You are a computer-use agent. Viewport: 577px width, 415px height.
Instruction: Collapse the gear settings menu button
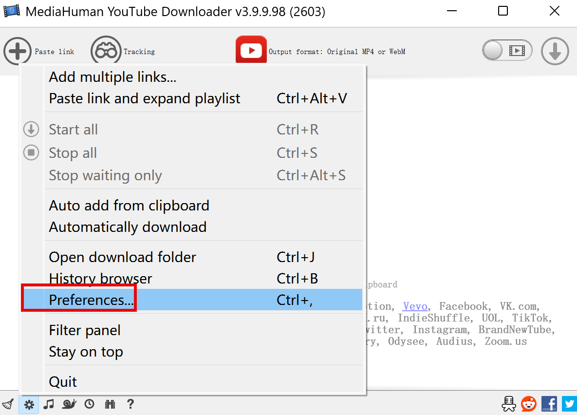tap(29, 404)
